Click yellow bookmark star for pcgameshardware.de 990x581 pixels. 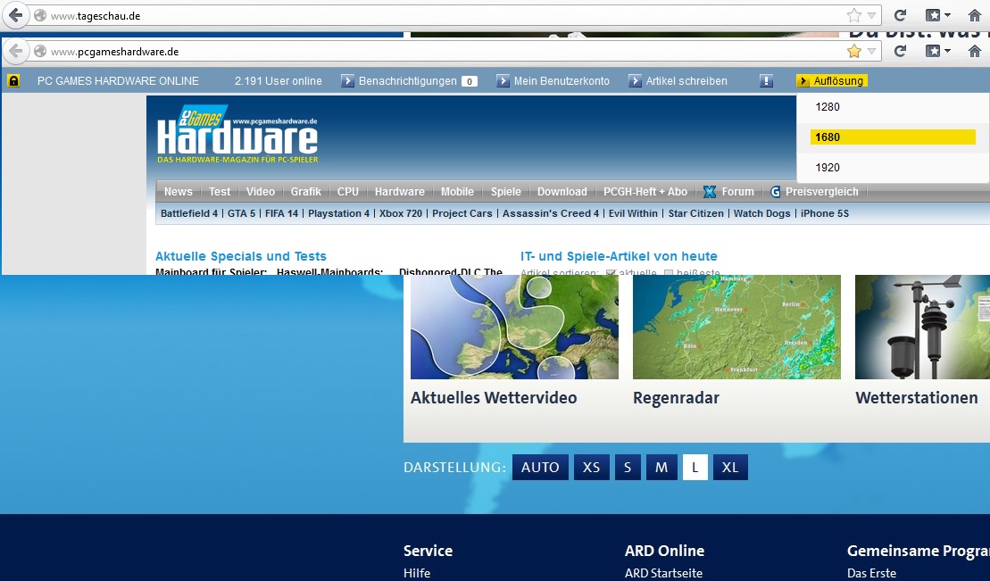pyautogui.click(x=853, y=51)
